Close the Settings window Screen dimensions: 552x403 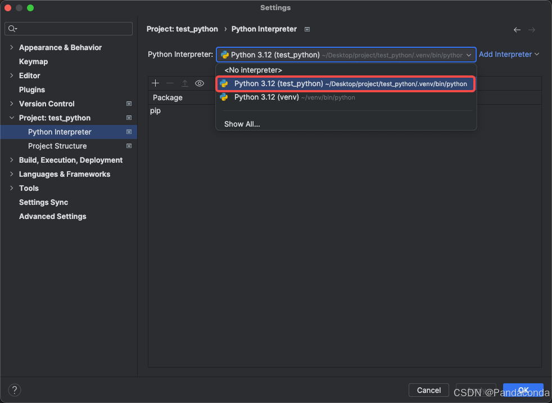click(8, 8)
